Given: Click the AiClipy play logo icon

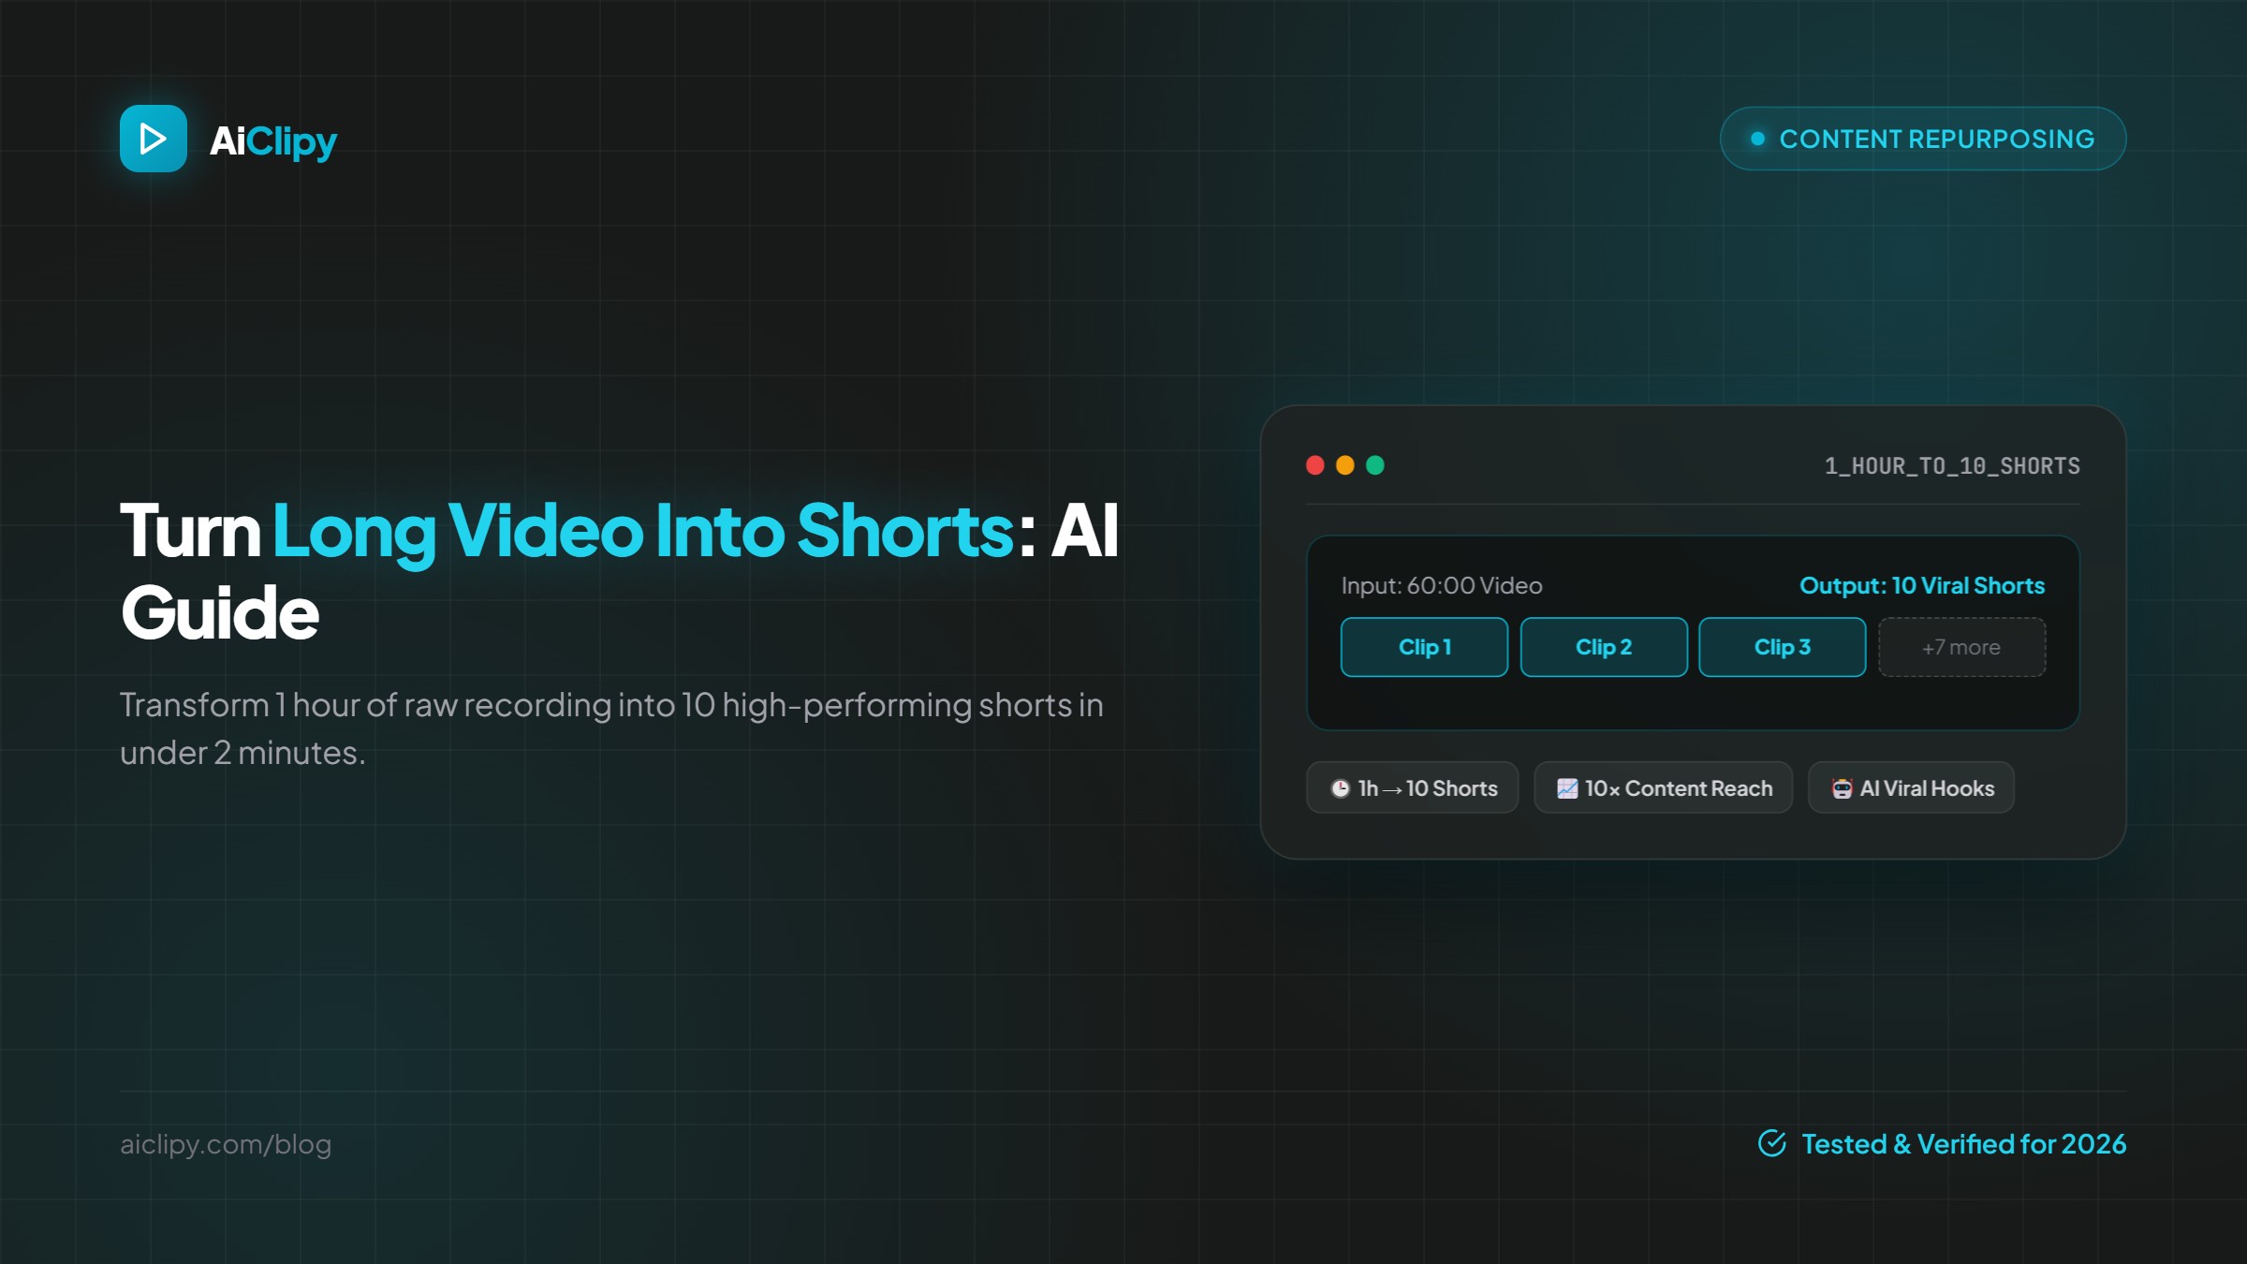Looking at the screenshot, I should pyautogui.click(x=154, y=139).
